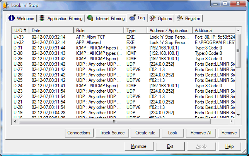Click the pen Register tab icon
The width and height of the screenshot is (249, 156).
[x=180, y=18]
